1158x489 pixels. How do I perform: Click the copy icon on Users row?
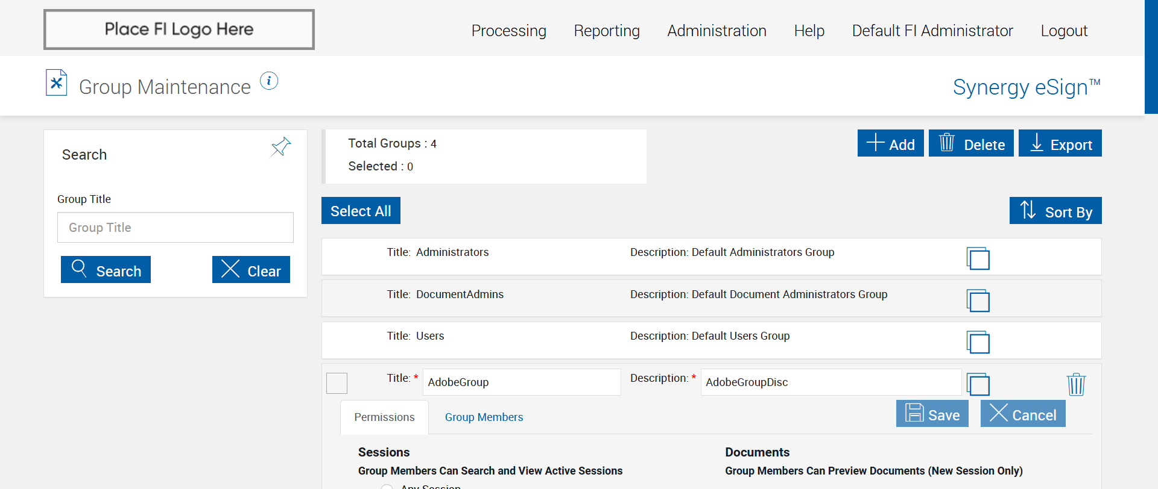[x=978, y=342]
